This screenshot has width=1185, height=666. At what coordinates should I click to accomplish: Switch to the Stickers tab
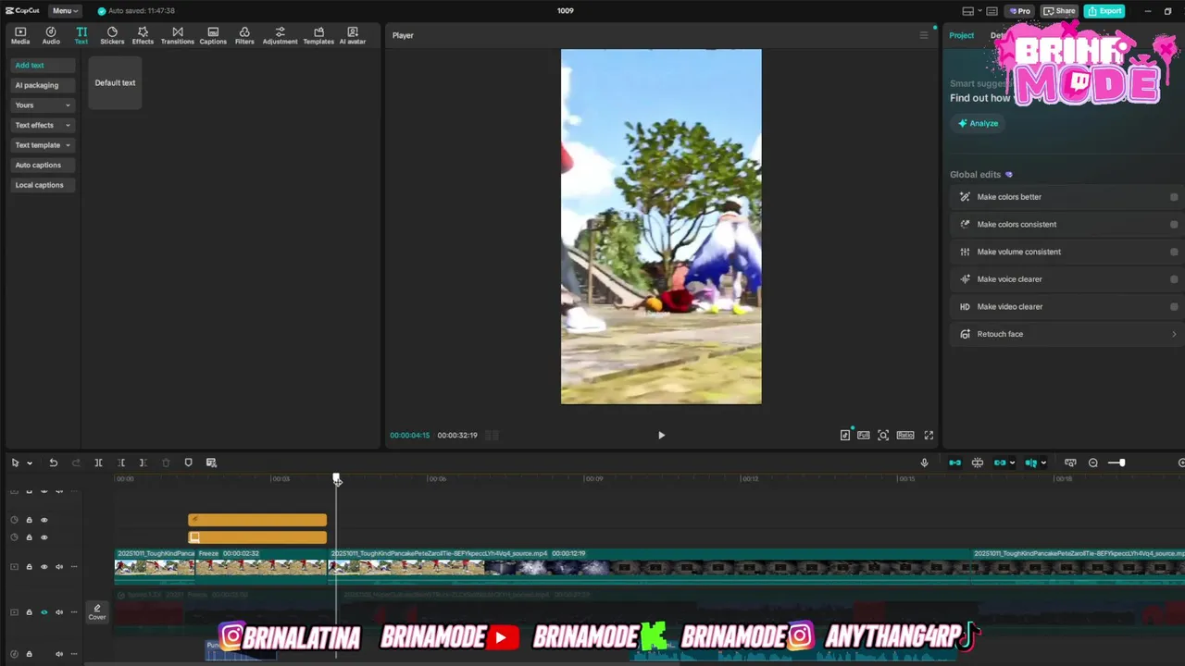(112, 35)
